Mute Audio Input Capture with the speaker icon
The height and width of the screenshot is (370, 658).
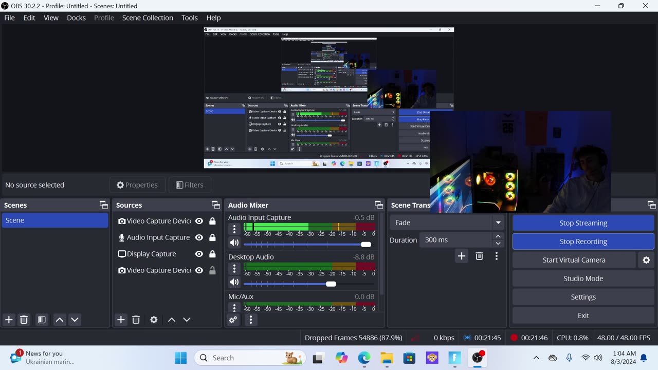click(234, 243)
